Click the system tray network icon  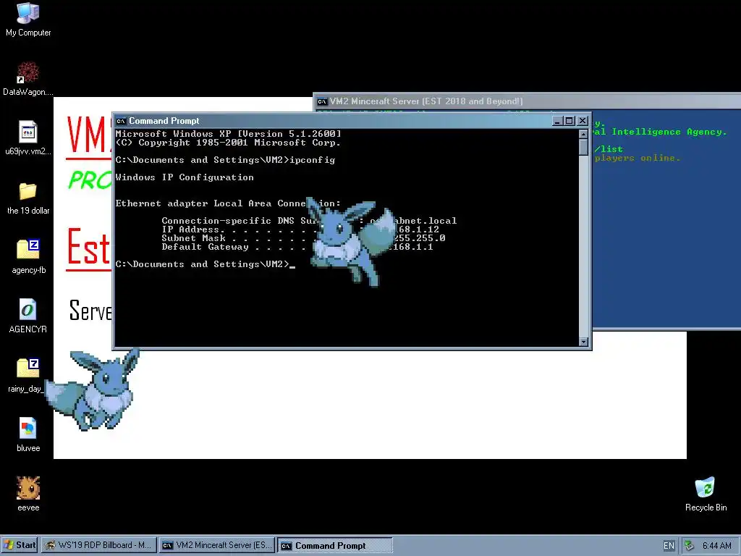[x=690, y=546]
